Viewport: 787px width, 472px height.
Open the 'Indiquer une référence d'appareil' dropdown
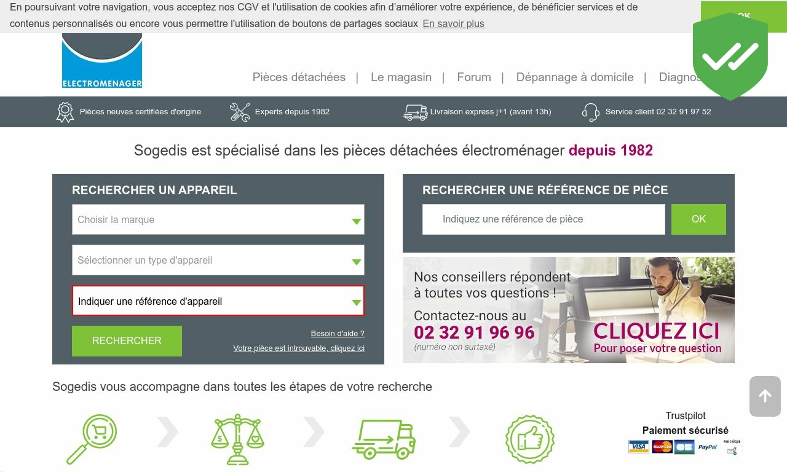[218, 301]
